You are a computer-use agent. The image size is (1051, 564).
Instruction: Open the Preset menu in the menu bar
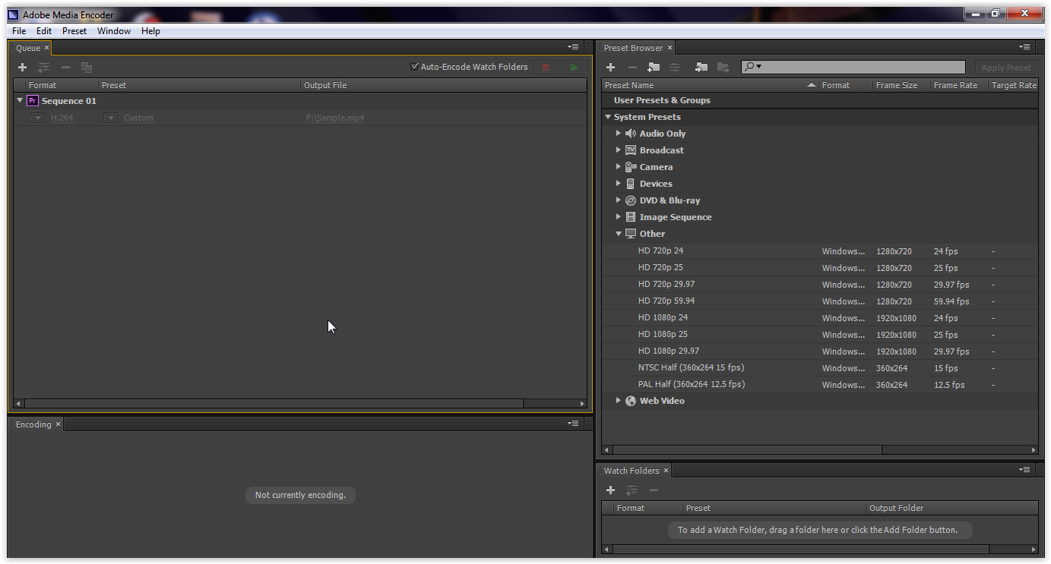click(74, 31)
